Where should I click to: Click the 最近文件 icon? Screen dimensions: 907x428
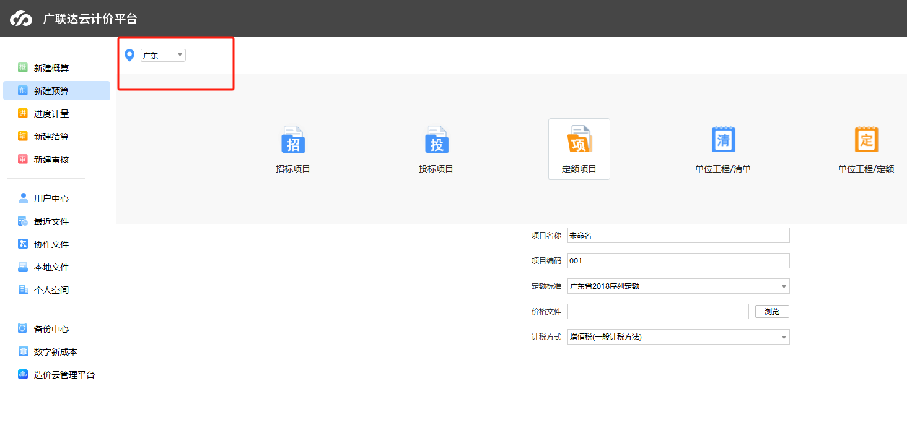click(x=23, y=221)
